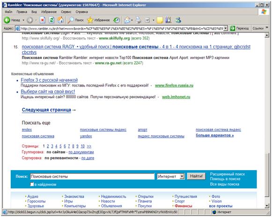Open the Файл menu

[x=8, y=12]
